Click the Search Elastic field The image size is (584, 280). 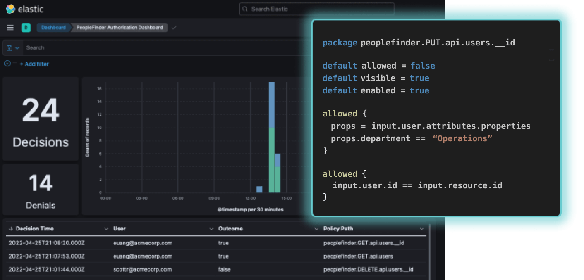(x=317, y=9)
